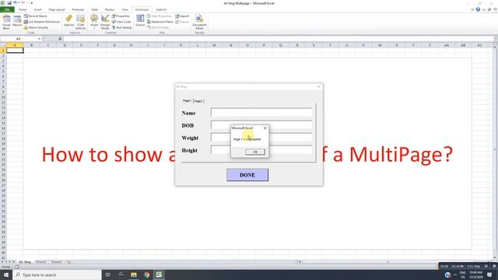
Task: Switch to the Review tab
Action: click(x=110, y=9)
